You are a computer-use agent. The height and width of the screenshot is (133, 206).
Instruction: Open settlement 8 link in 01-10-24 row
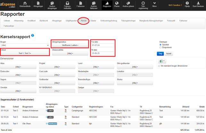coord(46,111)
